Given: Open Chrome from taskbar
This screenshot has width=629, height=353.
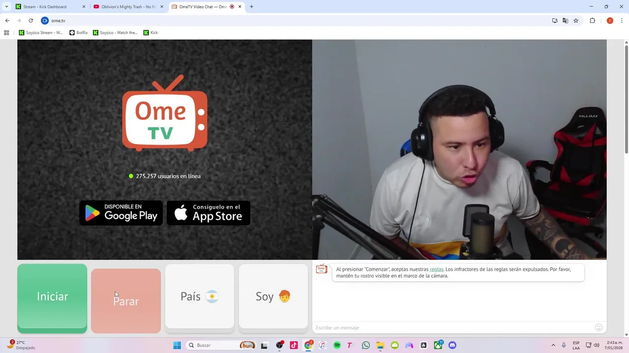Looking at the screenshot, I should click(308, 345).
